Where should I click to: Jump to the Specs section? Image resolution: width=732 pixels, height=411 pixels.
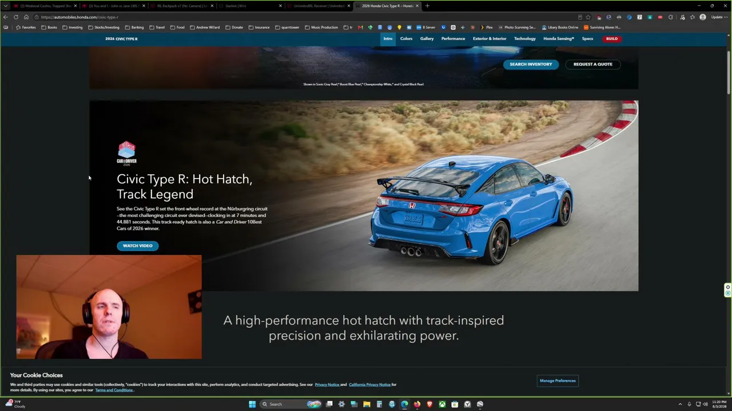tap(587, 39)
